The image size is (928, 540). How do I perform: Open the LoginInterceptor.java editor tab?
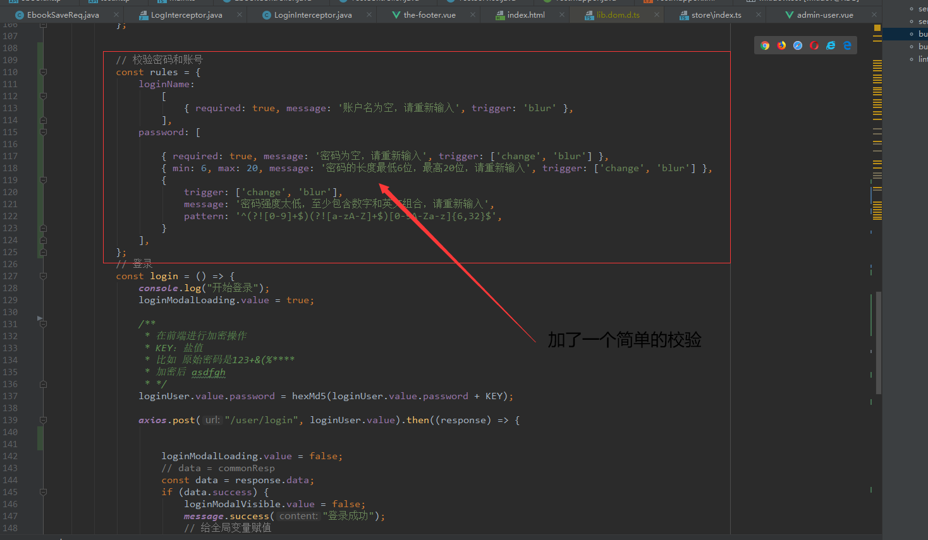click(x=307, y=15)
